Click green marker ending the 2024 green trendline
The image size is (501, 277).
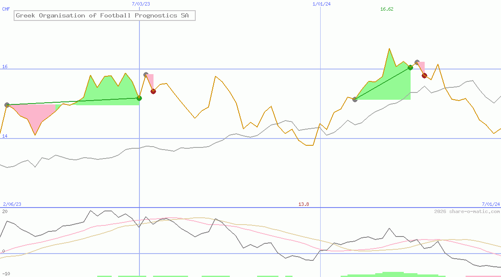pyautogui.click(x=410, y=67)
